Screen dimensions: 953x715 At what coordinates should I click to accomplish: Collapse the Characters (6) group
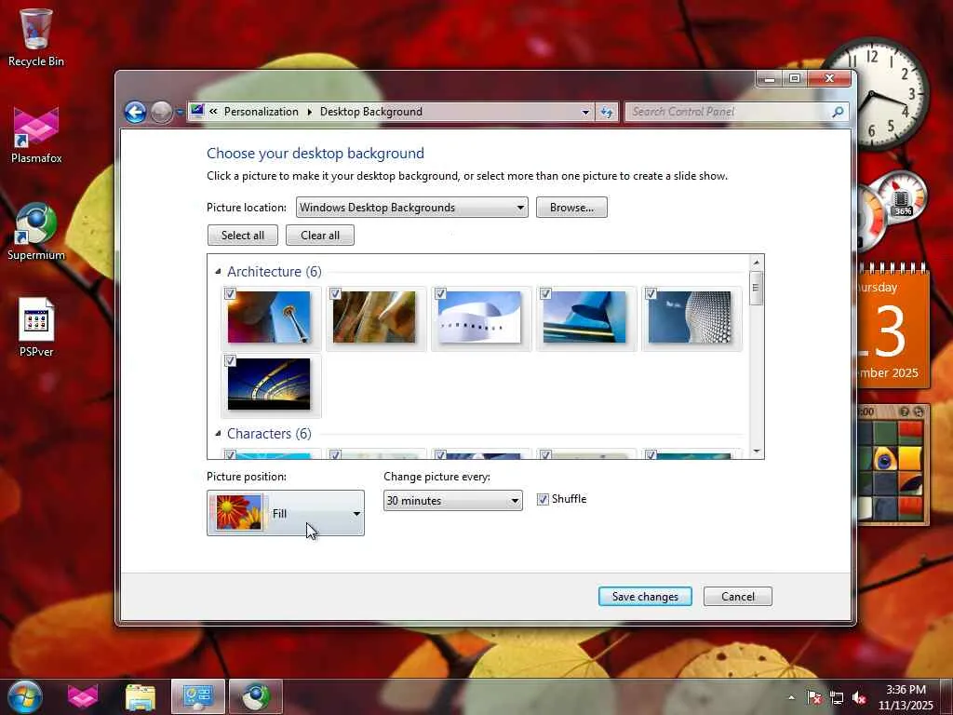point(218,434)
